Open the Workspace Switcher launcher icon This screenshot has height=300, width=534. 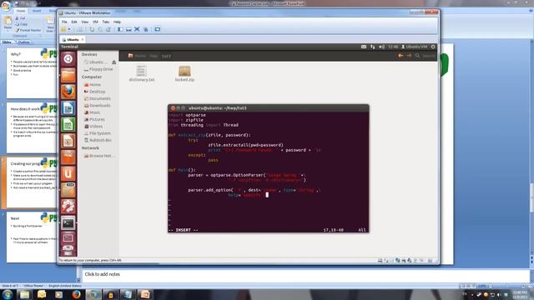(68, 237)
